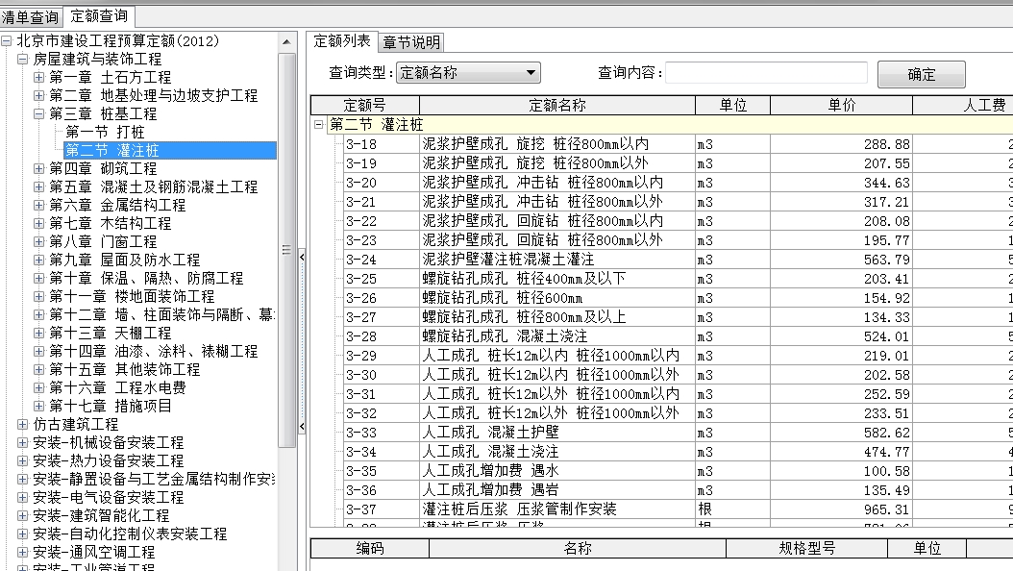Open the 章节说明 tab

point(411,42)
